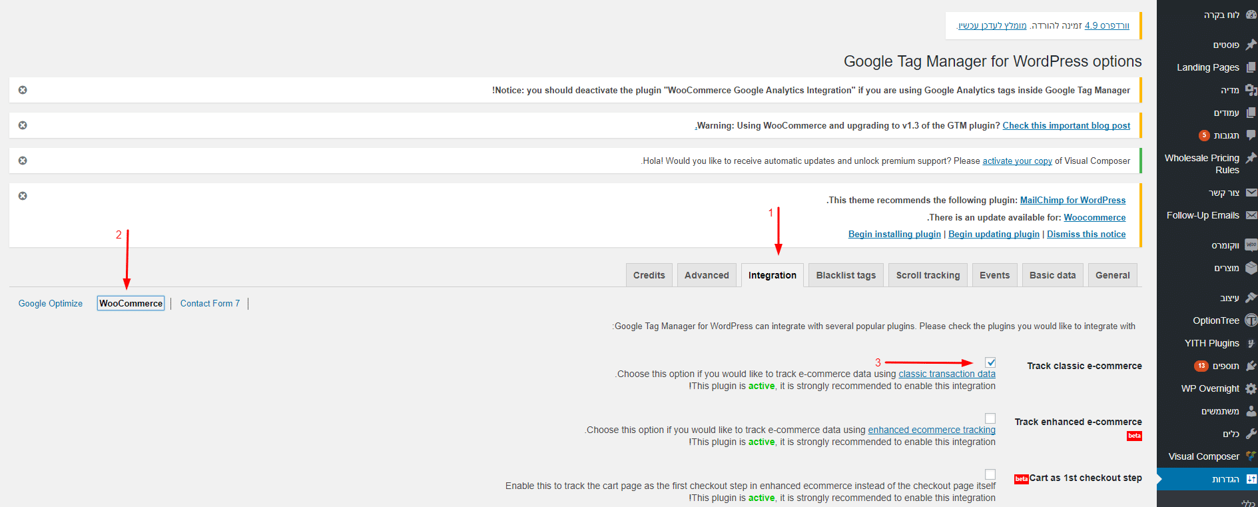Click Begin installing plugin link
The height and width of the screenshot is (507, 1258).
(x=894, y=234)
